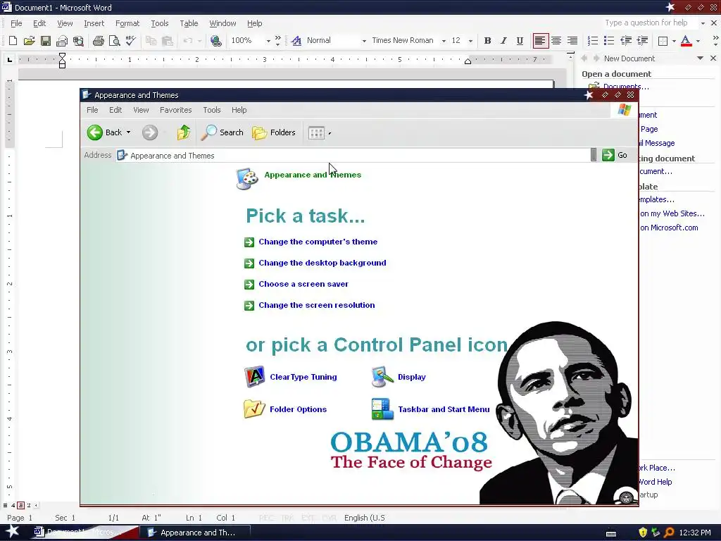This screenshot has width=721, height=541.
Task: Open the Word Insert menu
Action: 94,23
